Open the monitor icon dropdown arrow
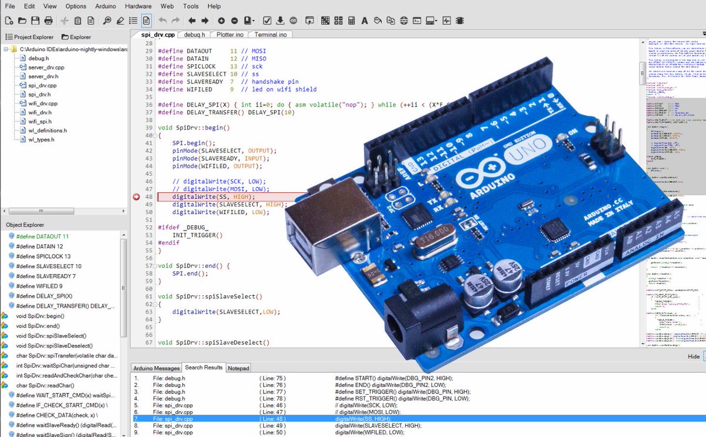 pyautogui.click(x=437, y=21)
